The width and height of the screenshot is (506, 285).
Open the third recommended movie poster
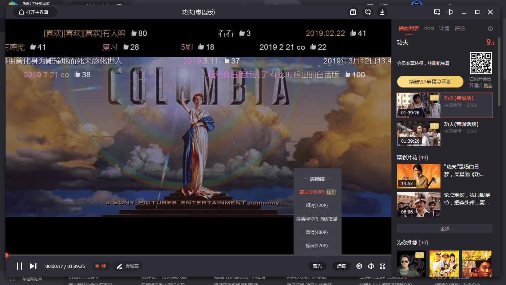tap(477, 264)
